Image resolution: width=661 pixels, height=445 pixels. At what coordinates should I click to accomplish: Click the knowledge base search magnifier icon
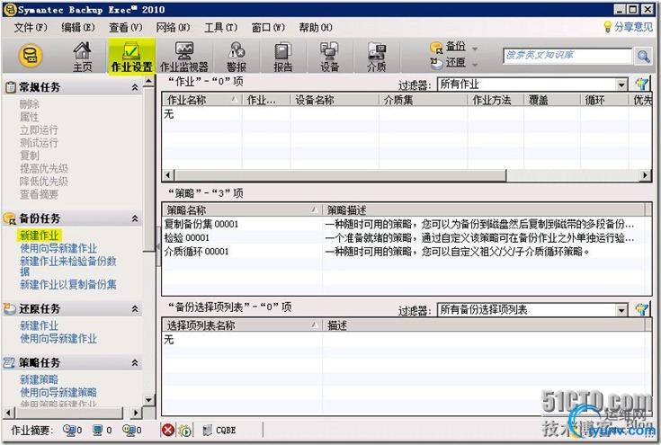[x=643, y=56]
